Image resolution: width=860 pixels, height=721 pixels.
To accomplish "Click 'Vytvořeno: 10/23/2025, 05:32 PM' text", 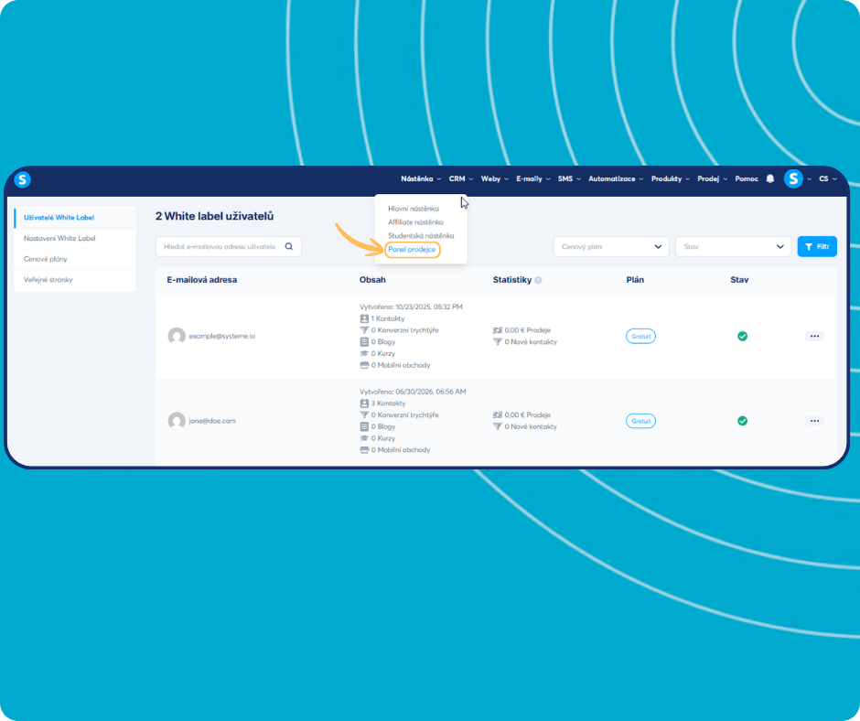I will pos(411,307).
